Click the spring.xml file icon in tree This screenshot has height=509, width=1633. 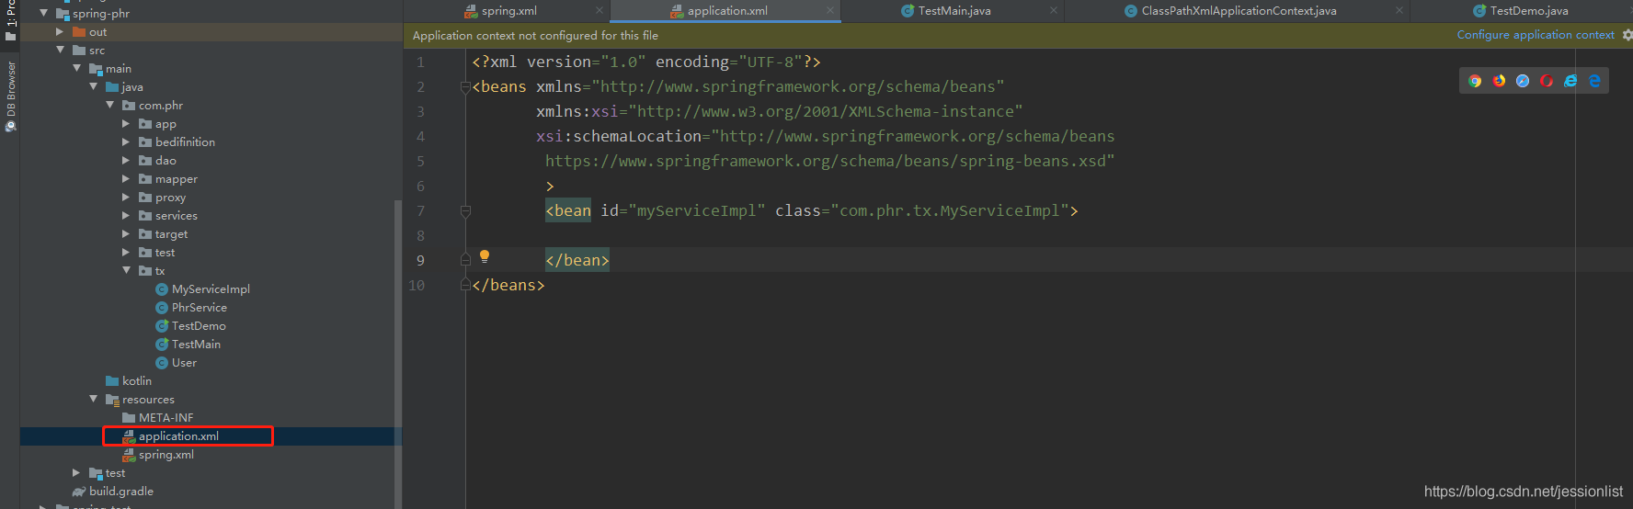coord(129,455)
